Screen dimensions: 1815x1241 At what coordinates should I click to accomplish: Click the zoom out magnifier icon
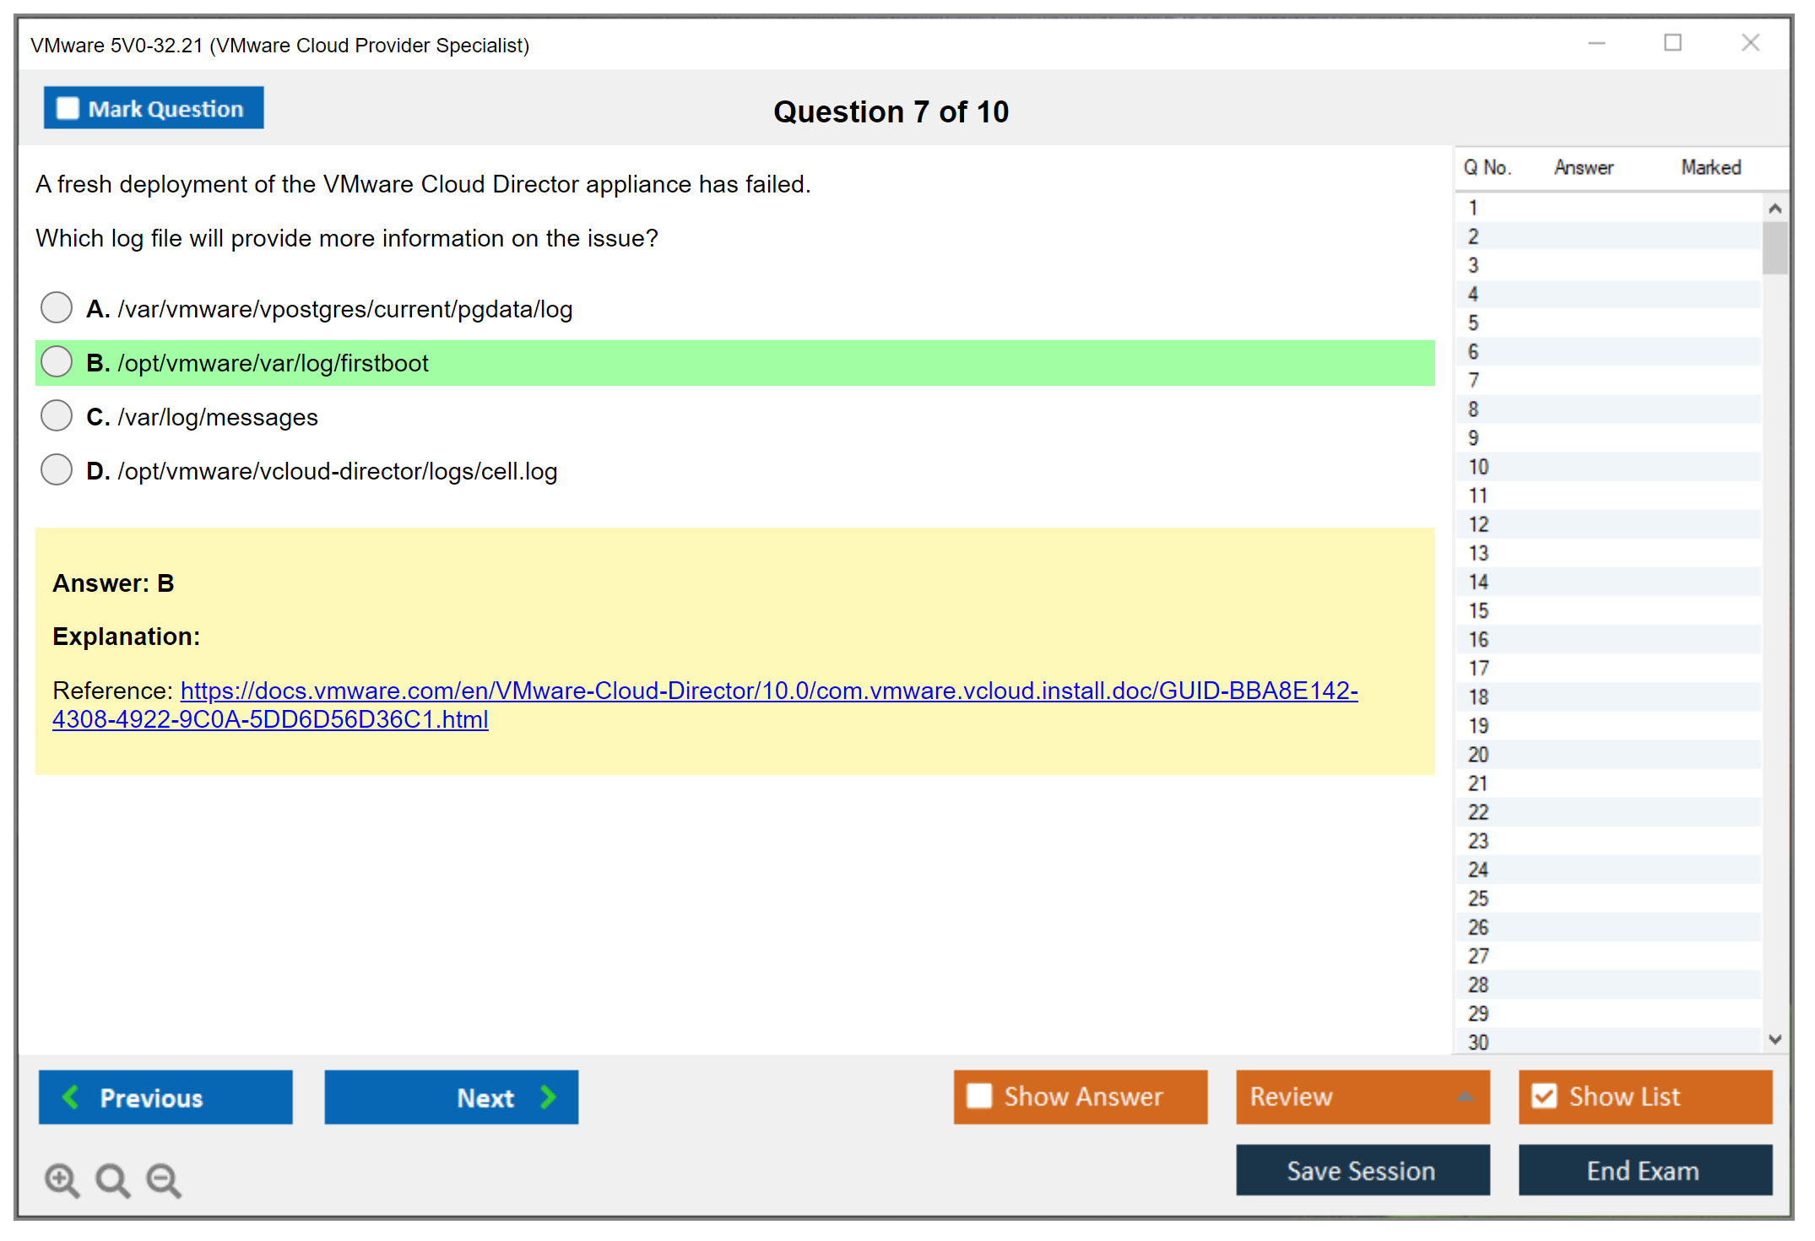click(164, 1179)
